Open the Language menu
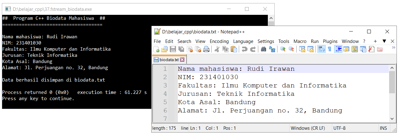 pos(243,41)
